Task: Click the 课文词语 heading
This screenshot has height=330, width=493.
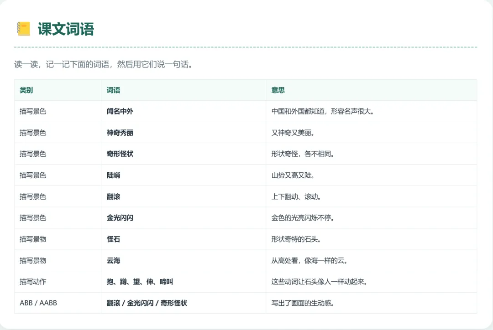Action: click(x=66, y=29)
